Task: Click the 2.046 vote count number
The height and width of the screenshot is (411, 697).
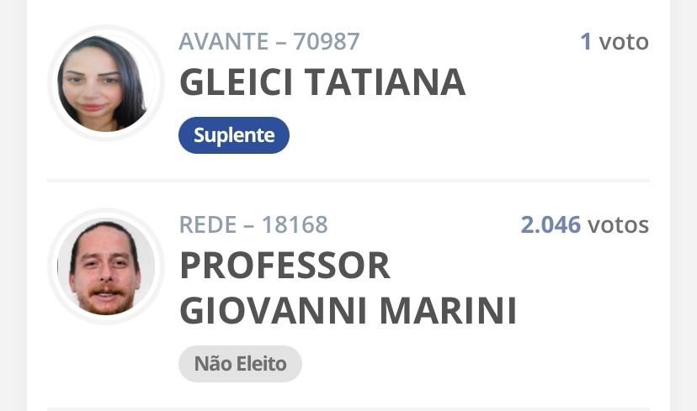Action: tap(551, 224)
